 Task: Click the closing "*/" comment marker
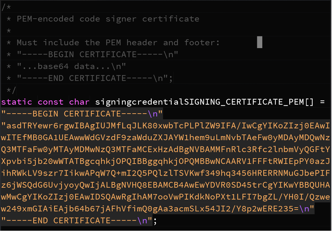click(x=11, y=90)
